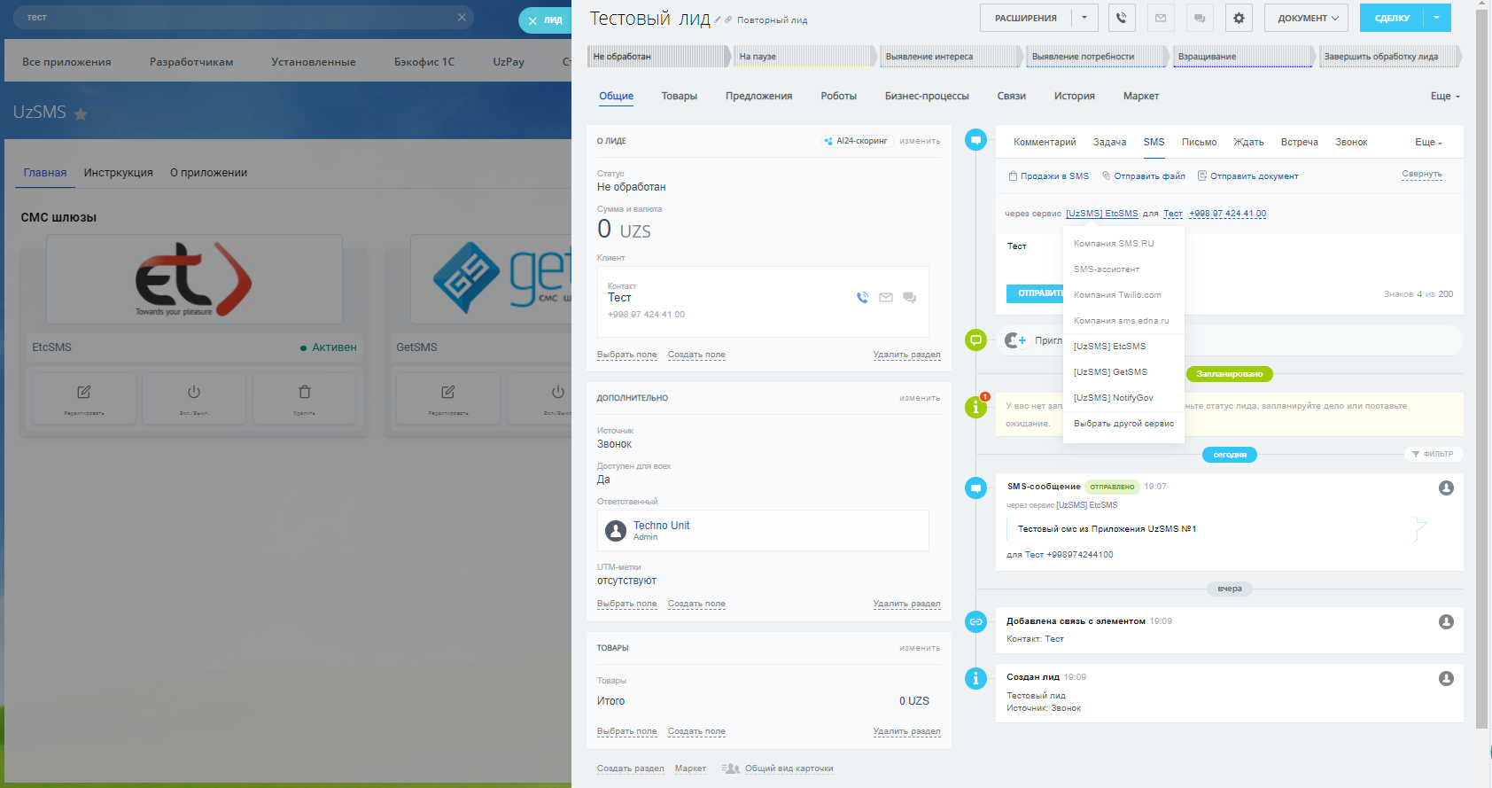
Task: Click Выбрать другой сервис menu entry
Action: [1123, 424]
